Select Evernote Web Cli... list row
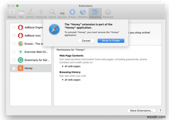Viewport: 169px width, 120px height. point(30,52)
